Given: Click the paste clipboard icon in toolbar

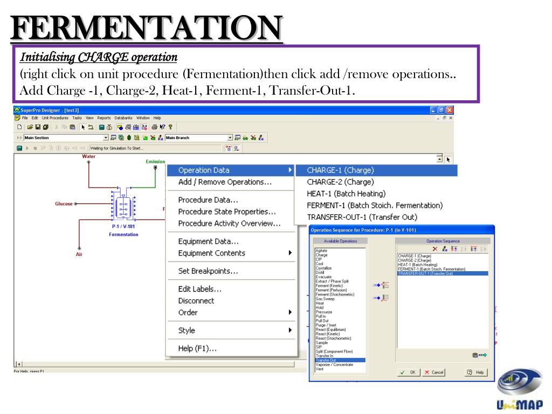Looking at the screenshot, I should [73, 127].
